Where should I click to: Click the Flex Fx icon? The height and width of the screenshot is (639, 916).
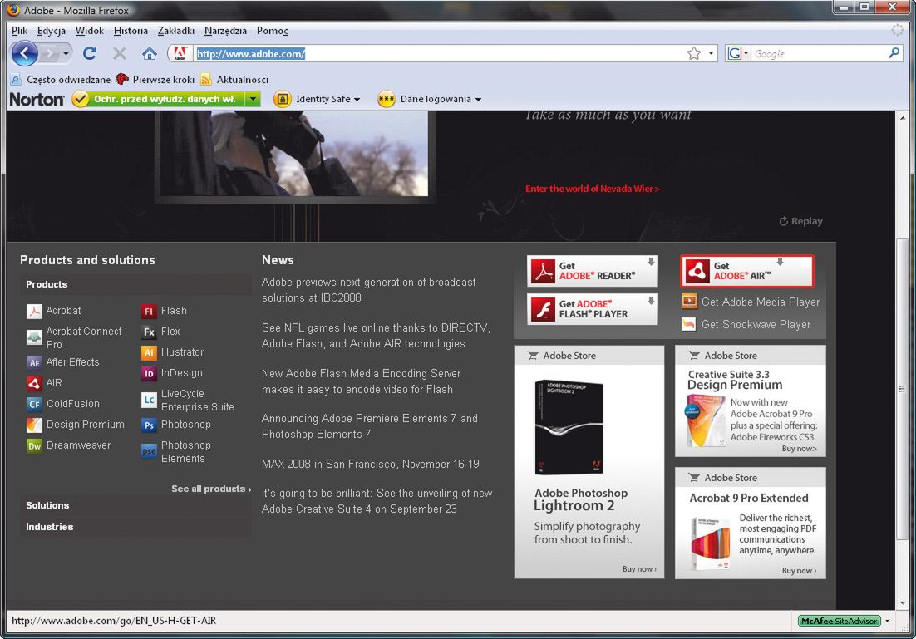tap(149, 332)
